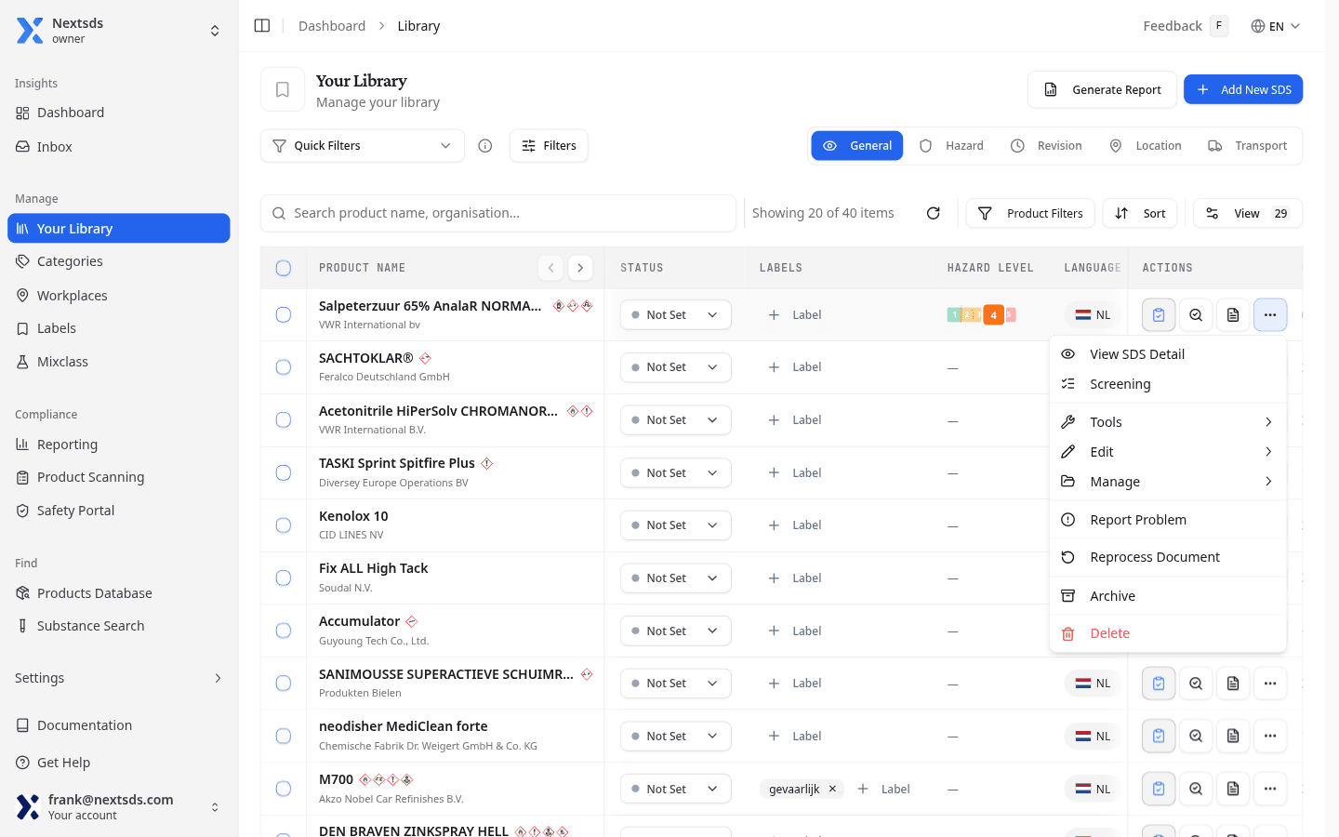Viewport: 1339px width, 837px height.
Task: Select checkbox for TASKI Sprint Spitfire row
Action: click(284, 473)
